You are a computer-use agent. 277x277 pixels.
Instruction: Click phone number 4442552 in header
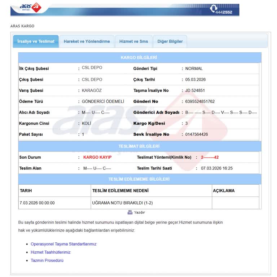[224, 12]
